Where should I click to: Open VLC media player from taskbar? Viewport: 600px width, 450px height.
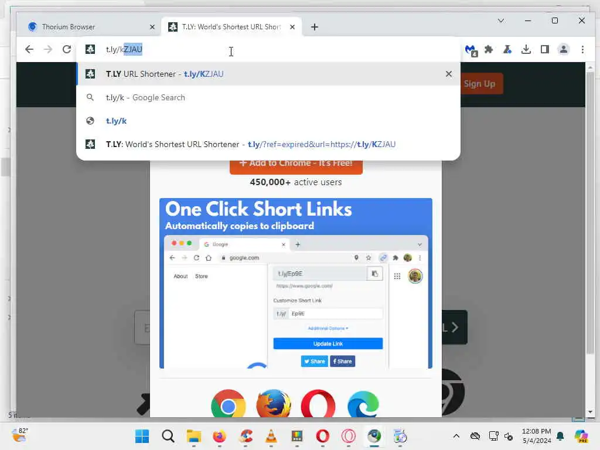click(x=271, y=436)
